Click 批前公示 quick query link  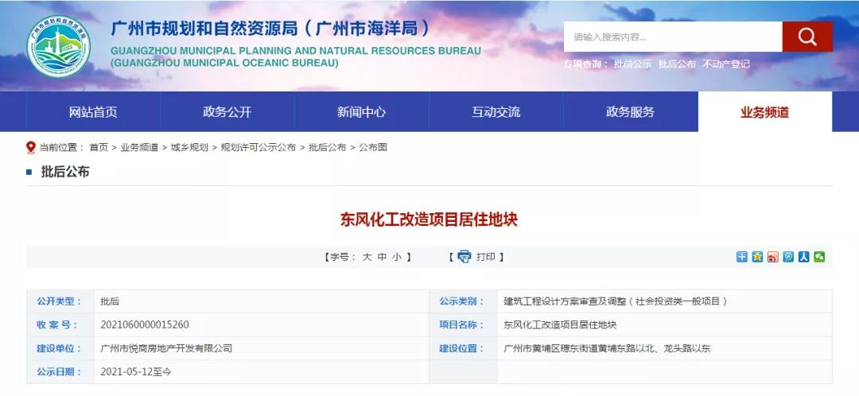pos(632,64)
